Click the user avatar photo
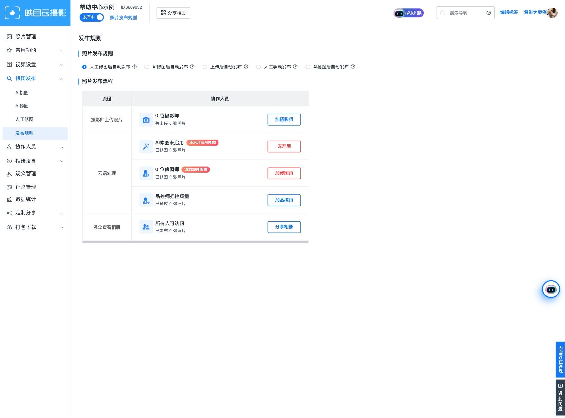 coord(552,13)
